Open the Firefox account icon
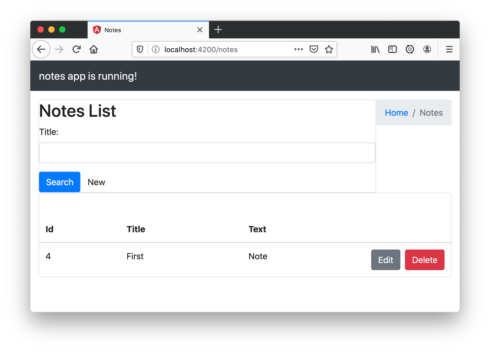This screenshot has width=490, height=352. point(427,49)
